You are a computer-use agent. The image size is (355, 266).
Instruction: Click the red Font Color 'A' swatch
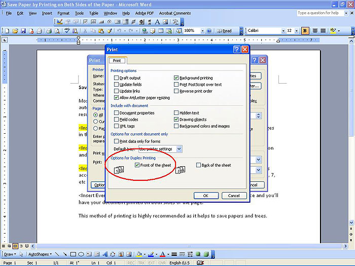(x=162, y=254)
